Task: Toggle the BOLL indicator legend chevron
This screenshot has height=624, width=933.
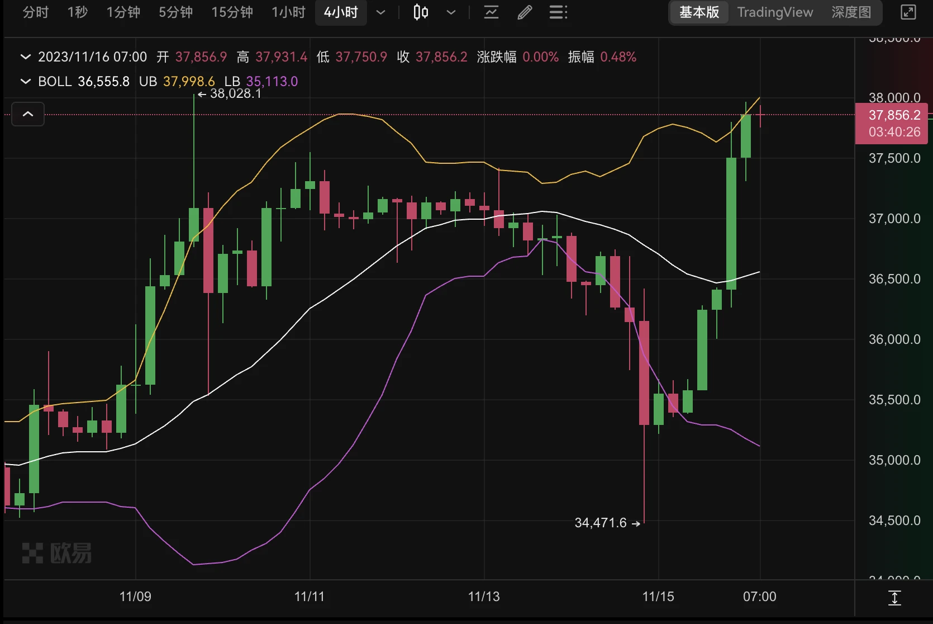Action: click(25, 81)
